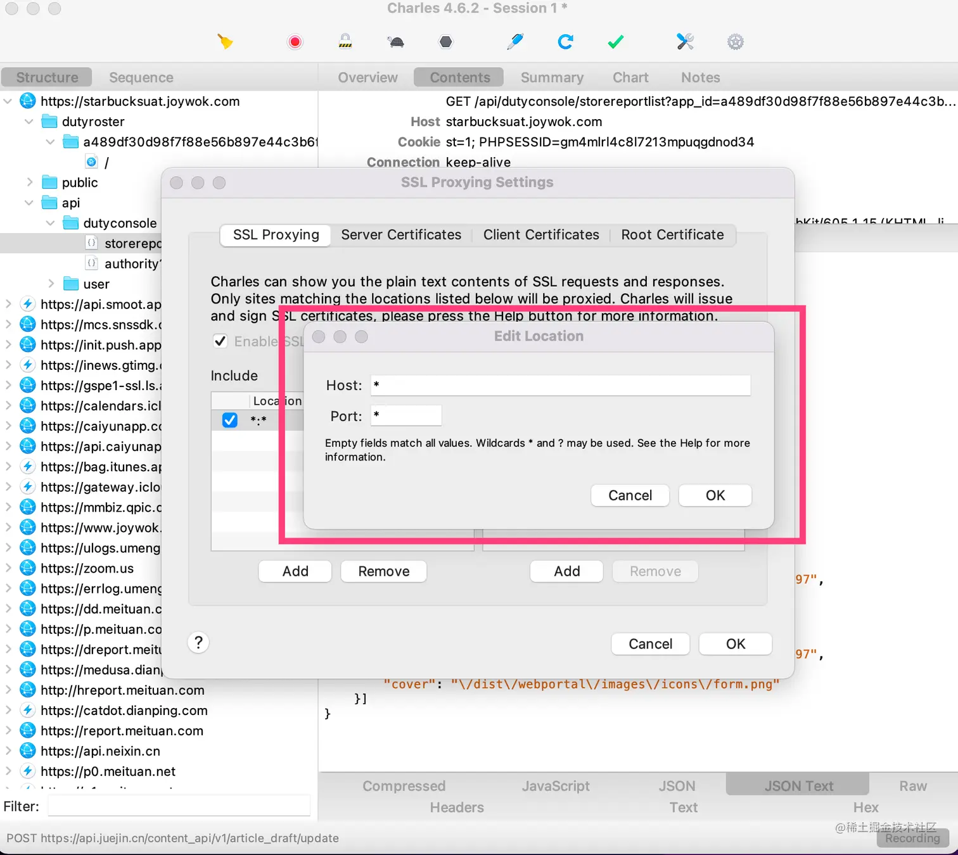The height and width of the screenshot is (855, 958).
Task: Focus the Host input field
Action: click(x=561, y=385)
